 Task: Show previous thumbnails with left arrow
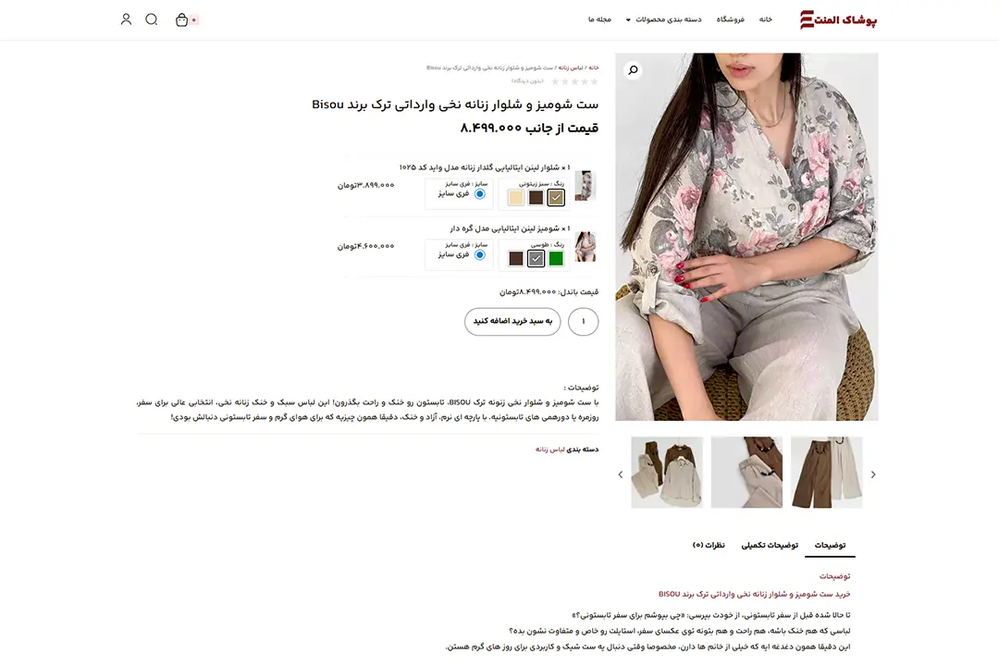click(621, 475)
